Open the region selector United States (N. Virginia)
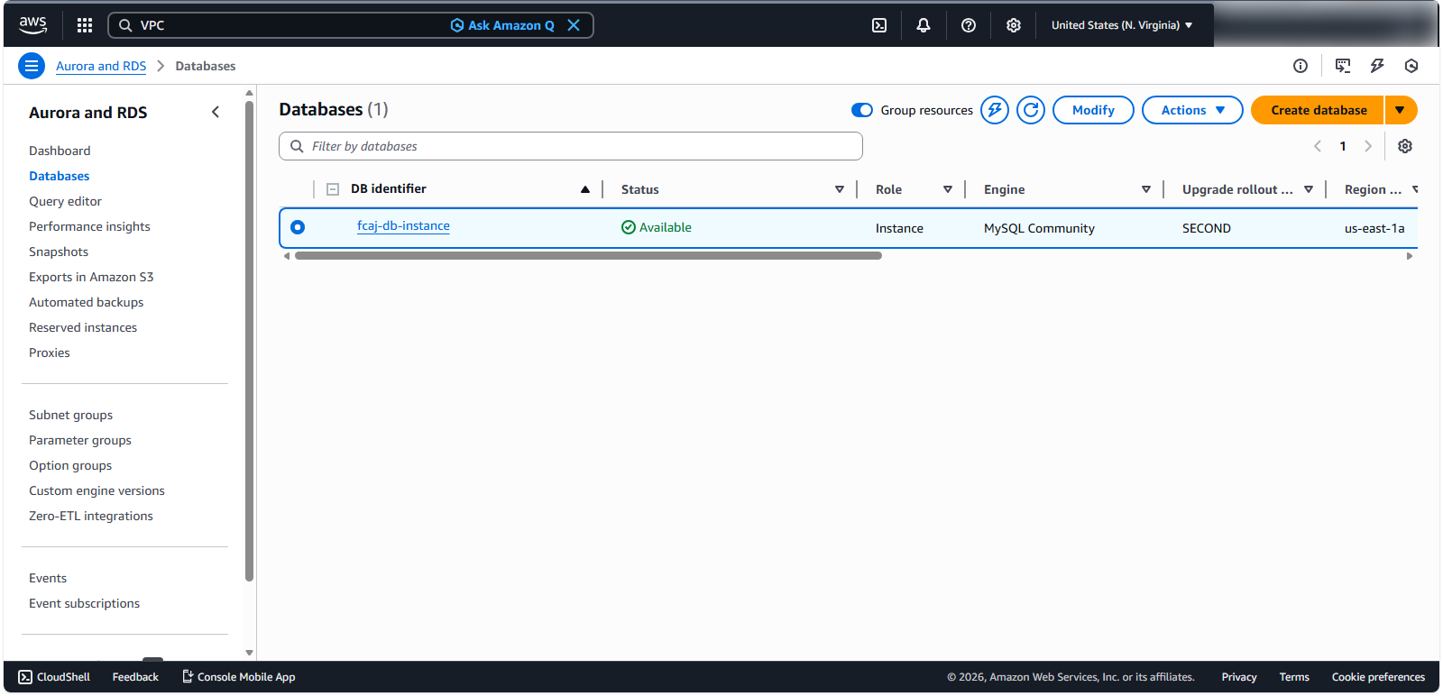The image size is (1443, 696). pos(1122,25)
